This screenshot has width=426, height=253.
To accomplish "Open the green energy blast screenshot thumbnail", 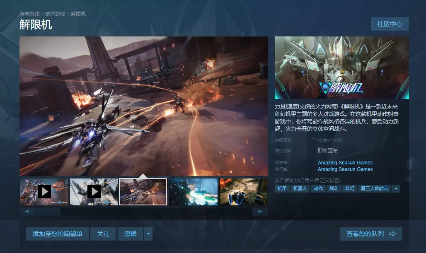I will (x=194, y=192).
